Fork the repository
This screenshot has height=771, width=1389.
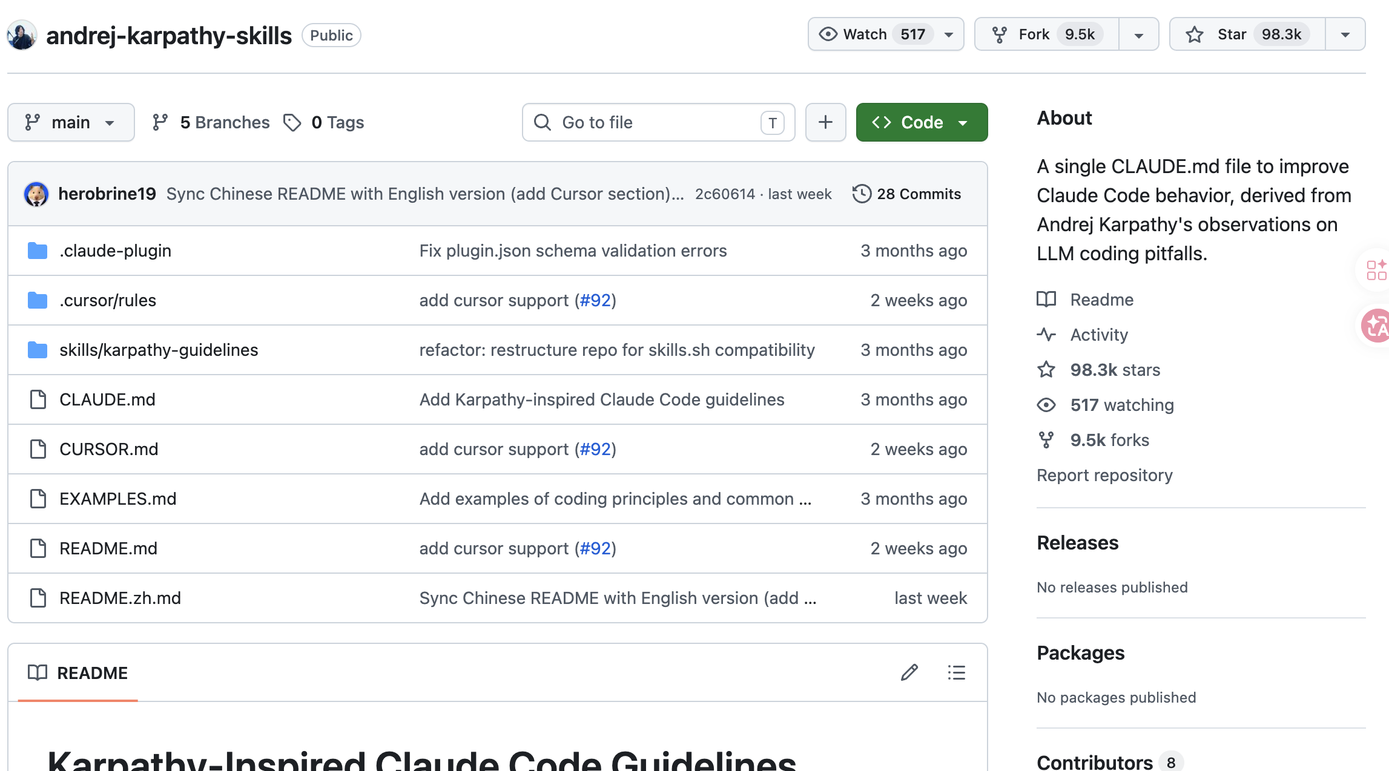click(1046, 34)
